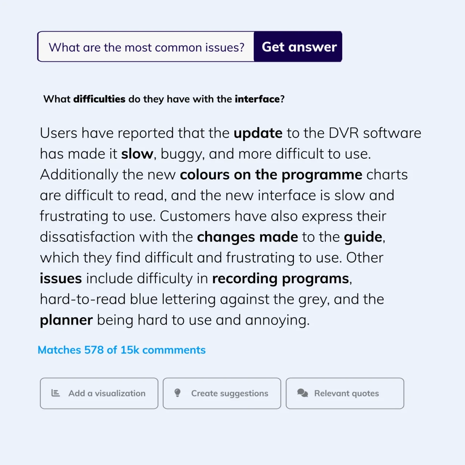Click the lightbulb suggestions icon
The width and height of the screenshot is (465, 465).
178,393
